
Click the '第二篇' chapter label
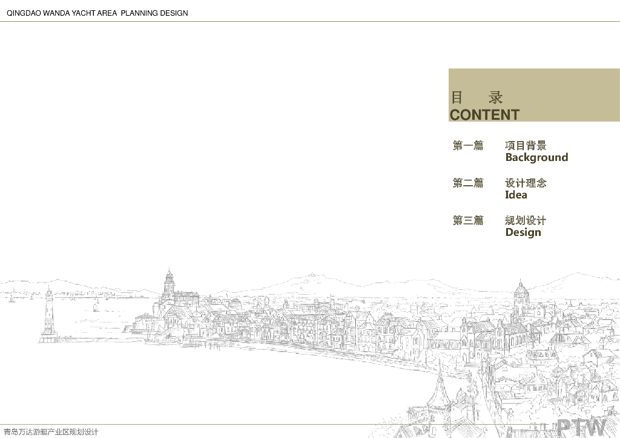[468, 183]
